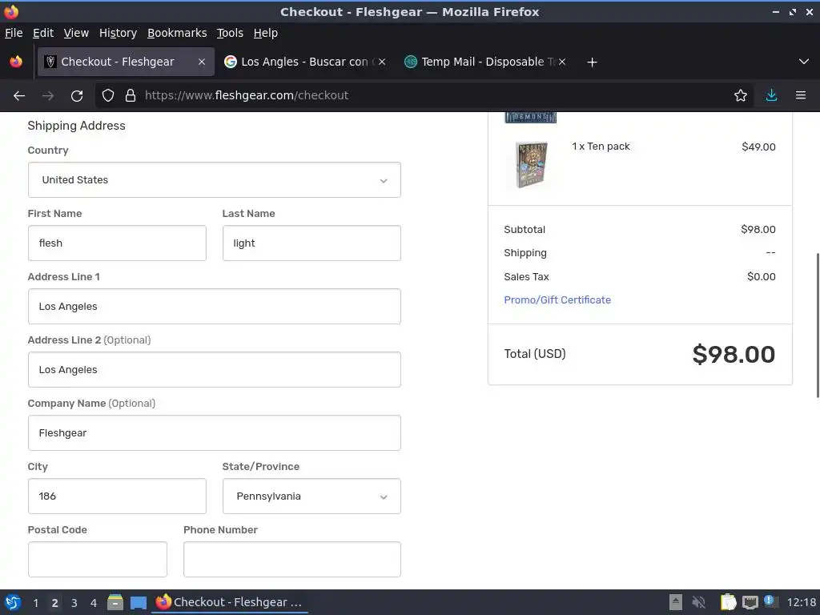Click the eject media tray icon
This screenshot has height=615, width=820.
point(676,602)
